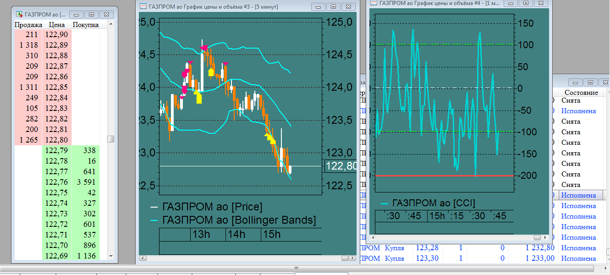Viewport: 610px width, 275px height.
Task: Click the sell volume 1 265
Action: (x=28, y=140)
